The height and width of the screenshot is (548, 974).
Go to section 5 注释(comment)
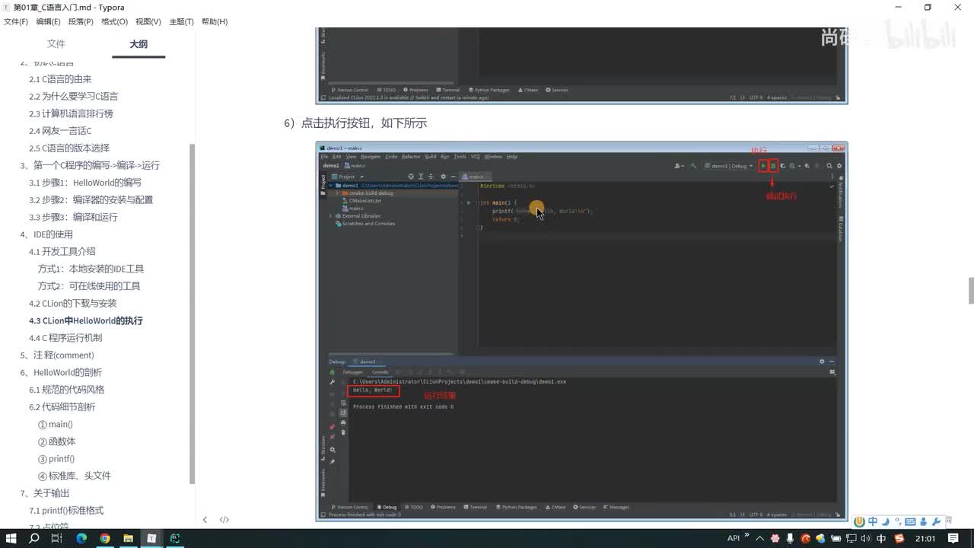(57, 355)
